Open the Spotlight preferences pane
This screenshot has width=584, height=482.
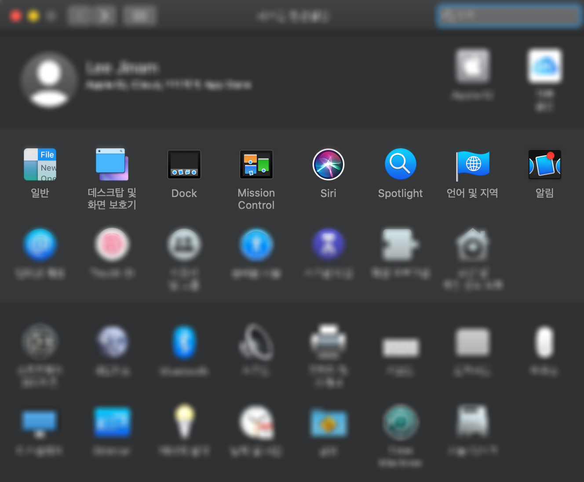click(x=401, y=164)
